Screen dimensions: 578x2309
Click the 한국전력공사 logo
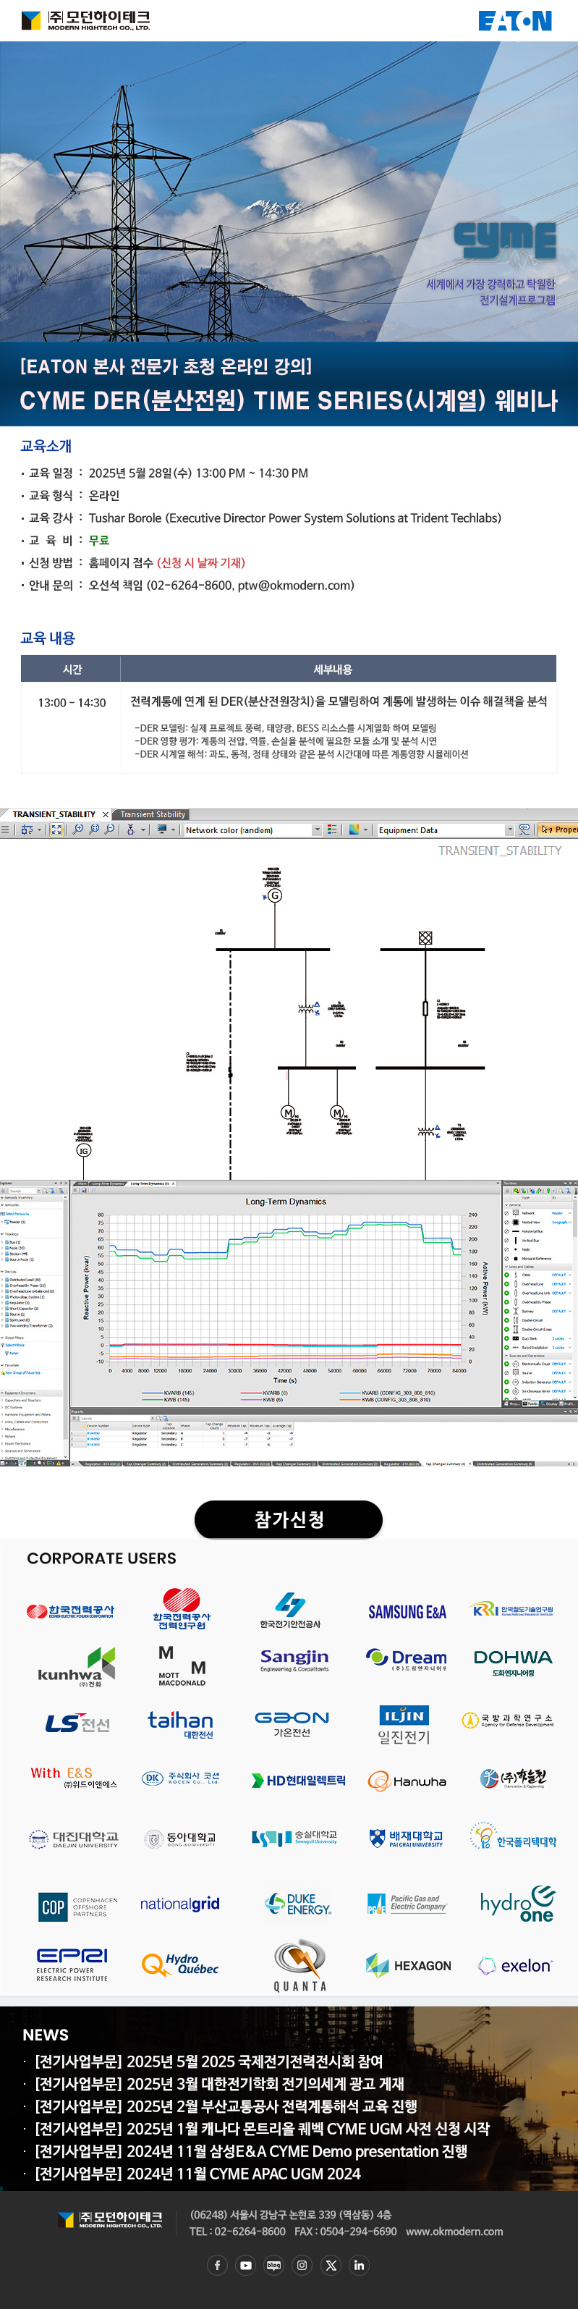71,1611
